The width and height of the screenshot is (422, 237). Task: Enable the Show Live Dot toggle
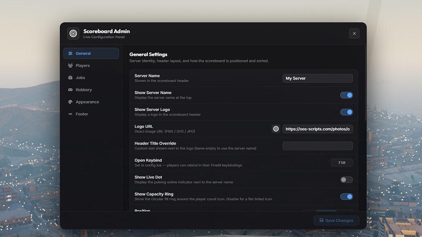coord(346,180)
